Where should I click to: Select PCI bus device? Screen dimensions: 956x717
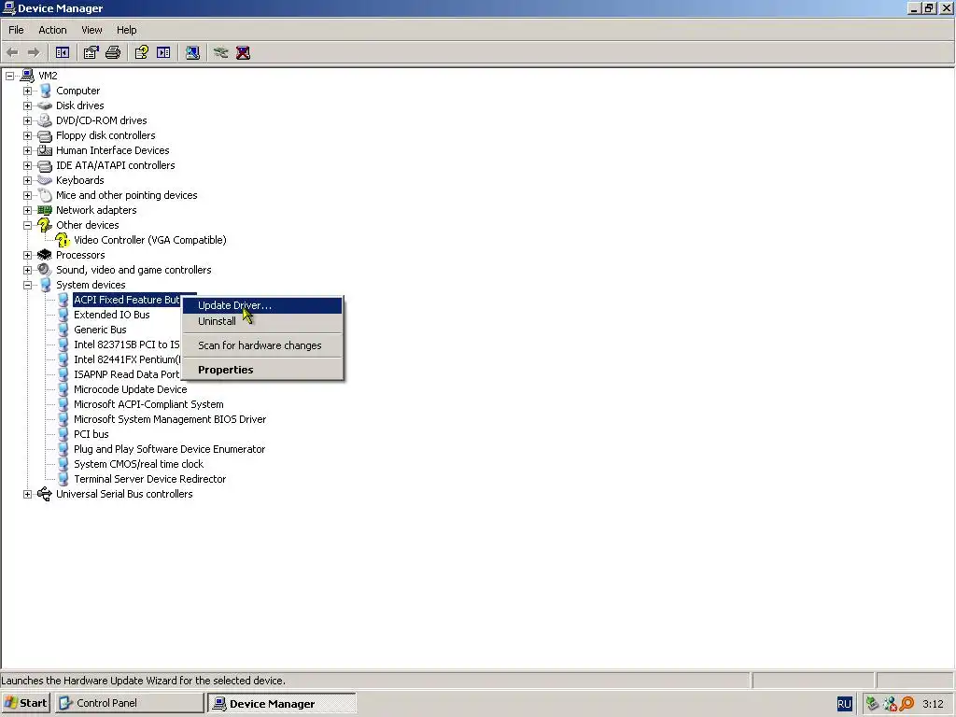coord(91,434)
